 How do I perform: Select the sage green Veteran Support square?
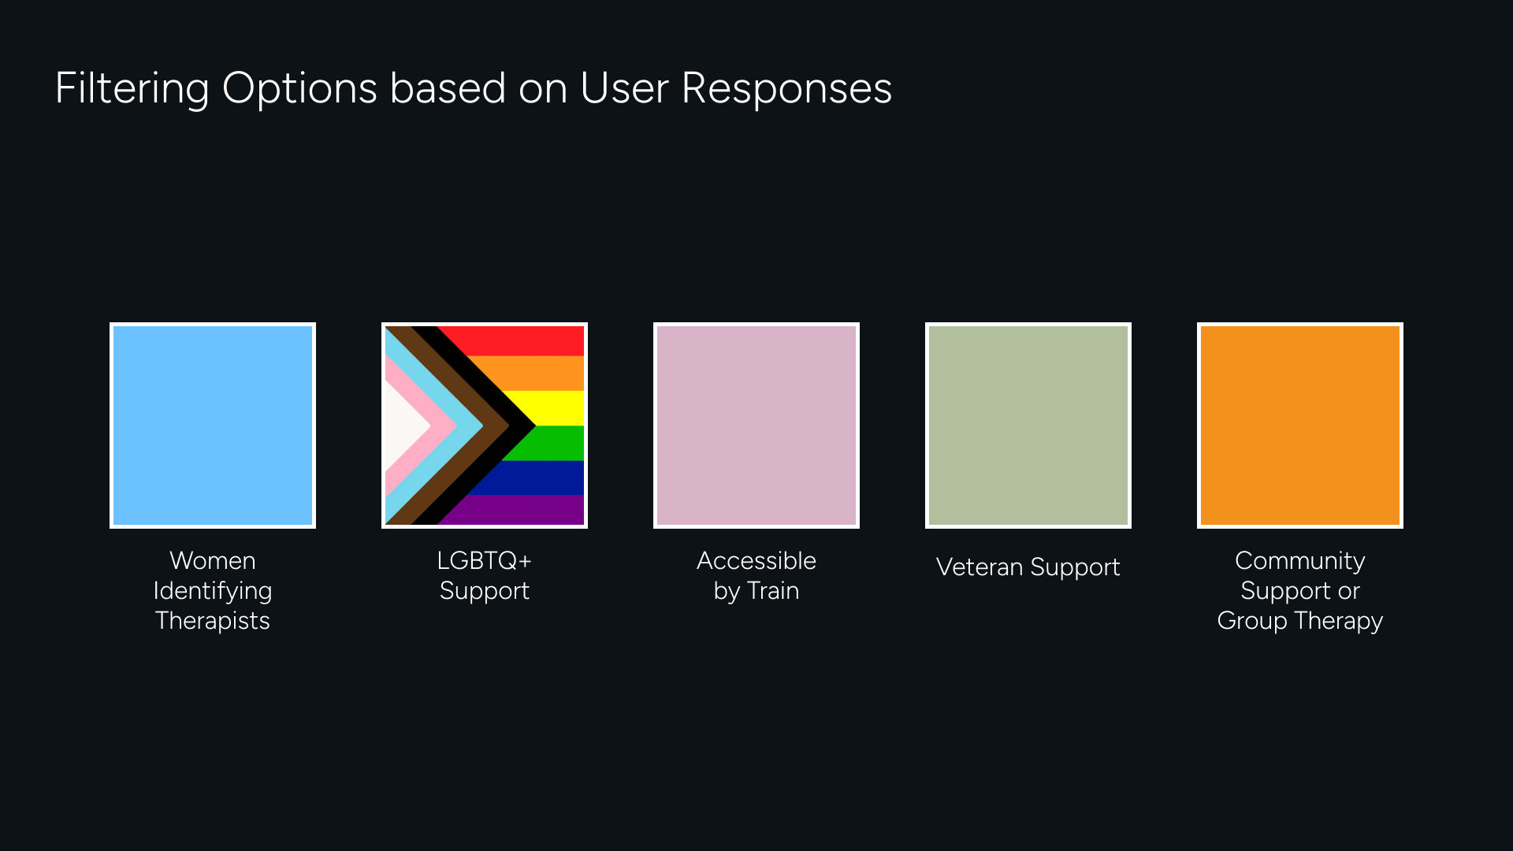tap(1028, 425)
